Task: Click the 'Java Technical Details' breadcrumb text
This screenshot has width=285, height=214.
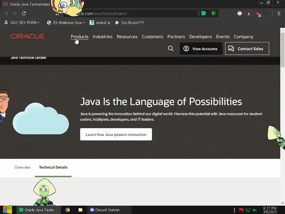Action: 28,58
